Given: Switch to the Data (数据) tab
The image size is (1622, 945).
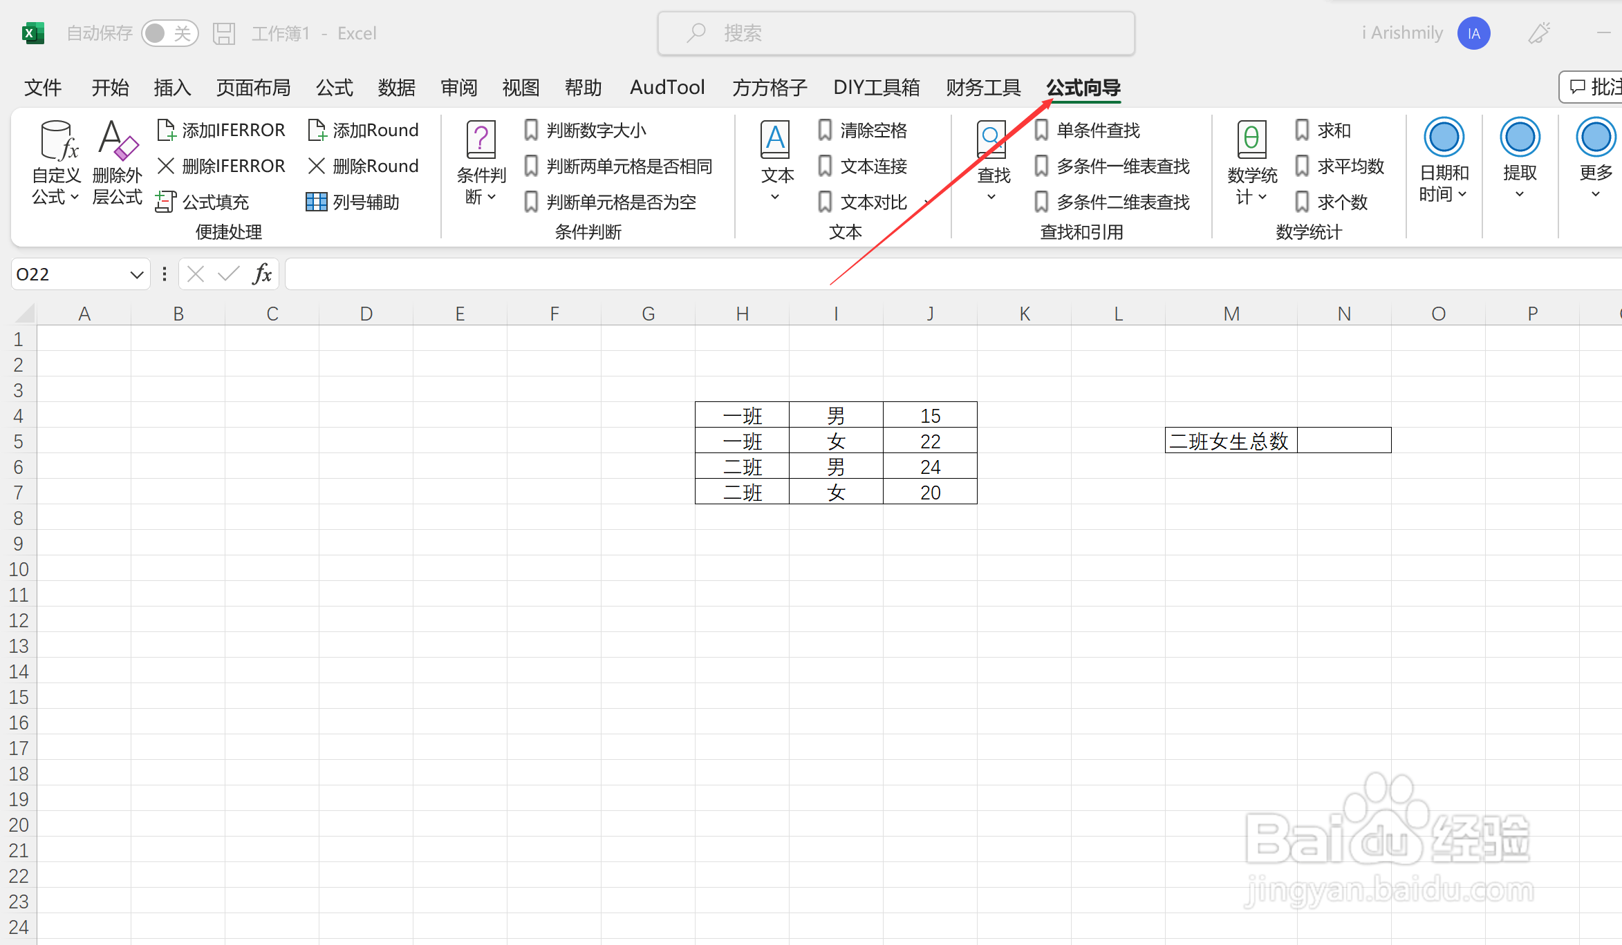Looking at the screenshot, I should (397, 88).
